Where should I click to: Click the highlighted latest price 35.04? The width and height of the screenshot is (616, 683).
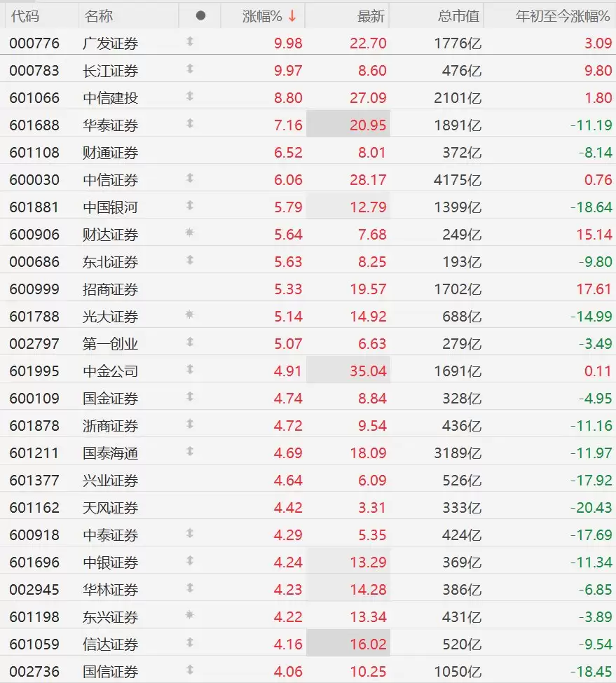coord(368,371)
